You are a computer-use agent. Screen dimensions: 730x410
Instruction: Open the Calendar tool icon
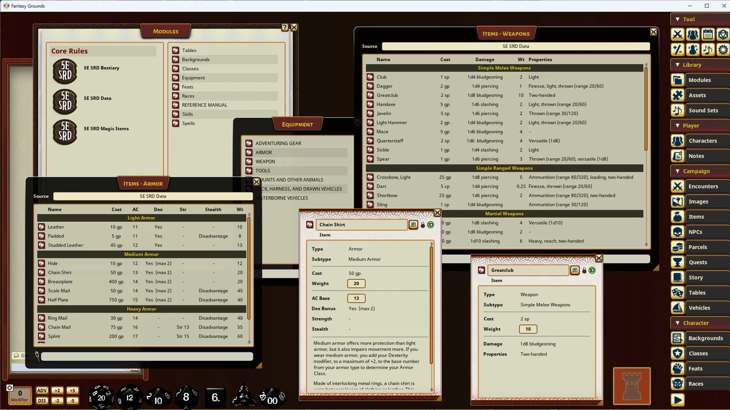tap(708, 35)
